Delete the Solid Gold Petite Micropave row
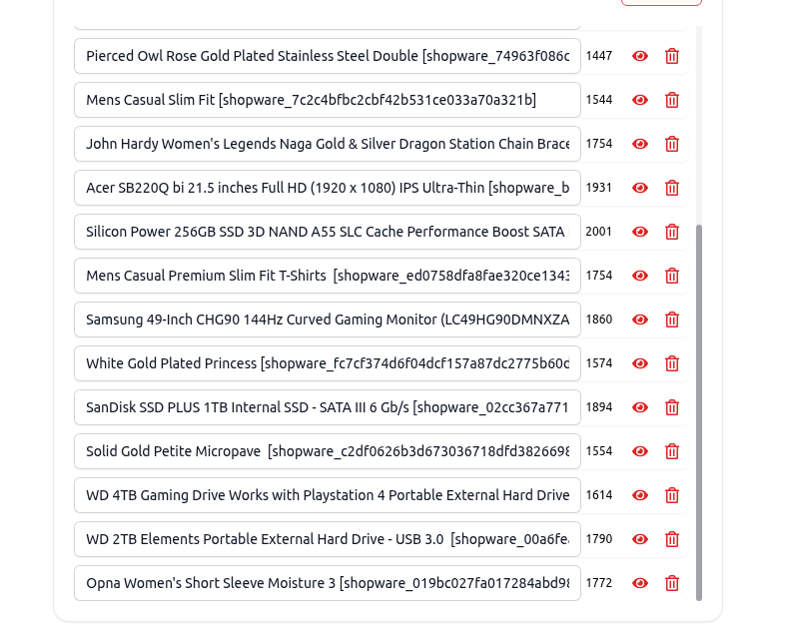The image size is (786, 630). click(672, 451)
